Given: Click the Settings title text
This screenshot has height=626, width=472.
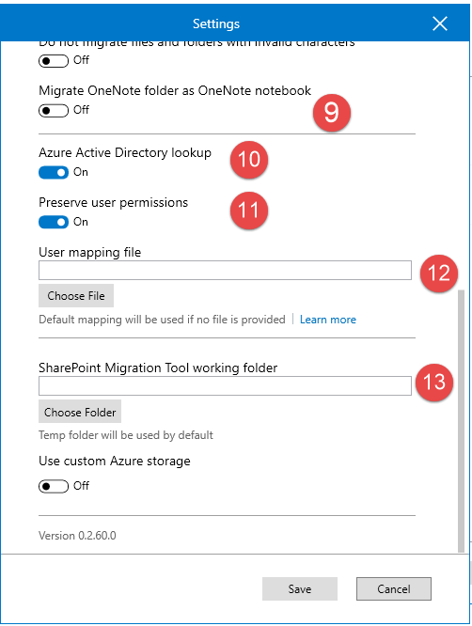Looking at the screenshot, I should 216,23.
